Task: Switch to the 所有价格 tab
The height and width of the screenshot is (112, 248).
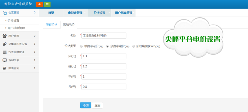Action: click(x=51, y=25)
